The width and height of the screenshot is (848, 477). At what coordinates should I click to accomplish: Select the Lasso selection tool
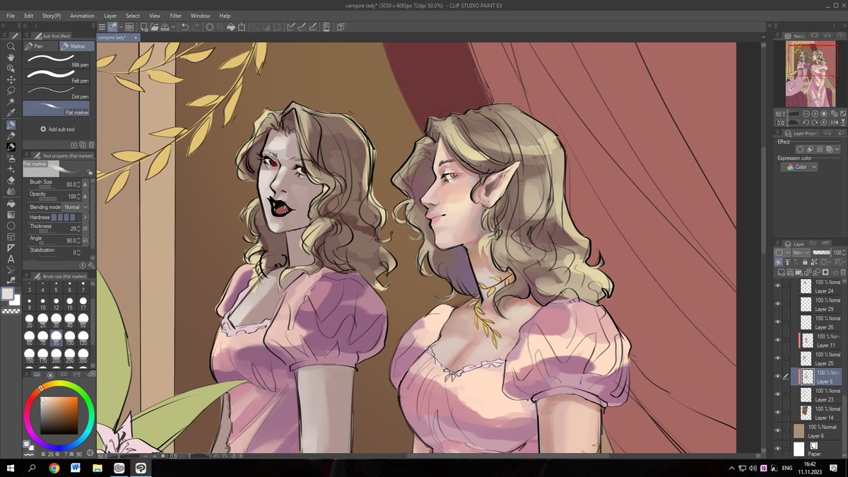(11, 91)
